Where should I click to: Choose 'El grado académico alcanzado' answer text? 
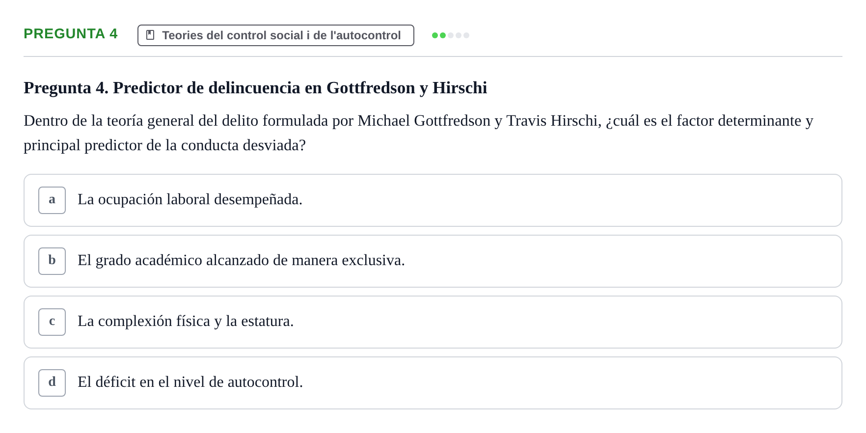[x=241, y=260]
